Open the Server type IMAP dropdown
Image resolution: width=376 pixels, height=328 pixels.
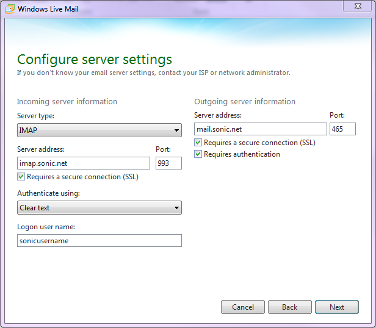click(x=99, y=130)
